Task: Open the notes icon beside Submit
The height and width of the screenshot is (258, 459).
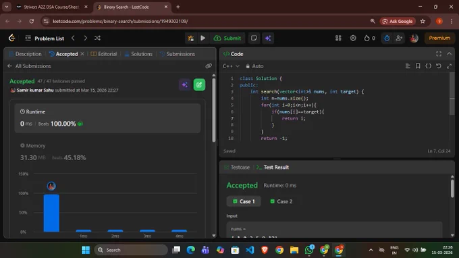Action: tap(254, 38)
